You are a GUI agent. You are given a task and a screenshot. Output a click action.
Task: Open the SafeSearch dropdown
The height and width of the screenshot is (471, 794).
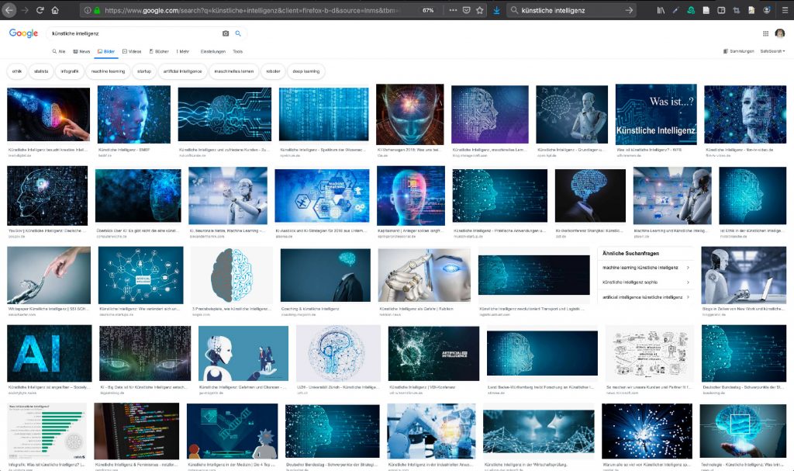pyautogui.click(x=773, y=51)
